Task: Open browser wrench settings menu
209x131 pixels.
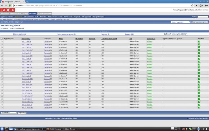Action: (x=206, y=6)
